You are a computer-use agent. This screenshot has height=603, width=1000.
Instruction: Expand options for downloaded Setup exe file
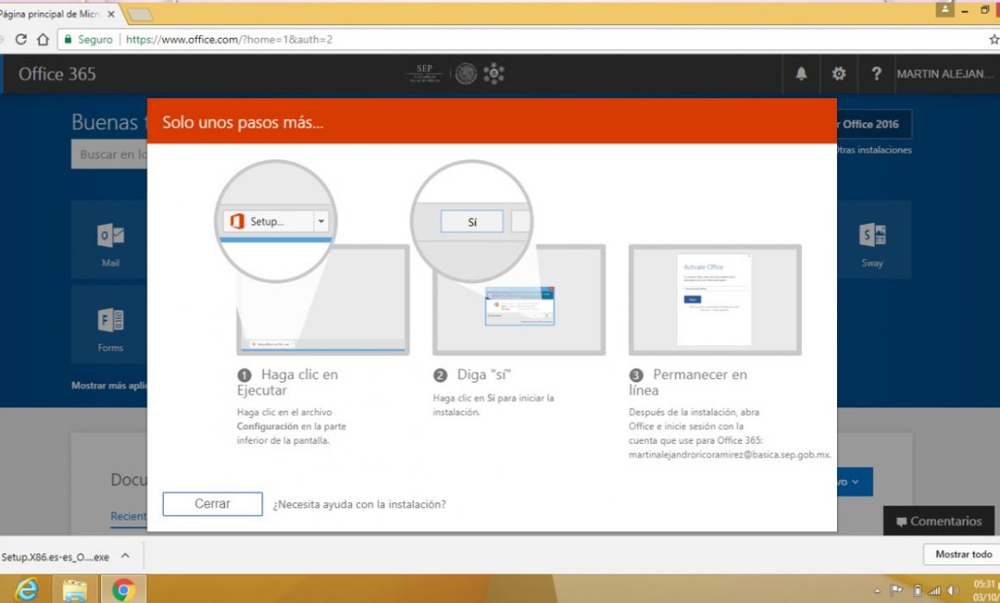click(x=126, y=556)
